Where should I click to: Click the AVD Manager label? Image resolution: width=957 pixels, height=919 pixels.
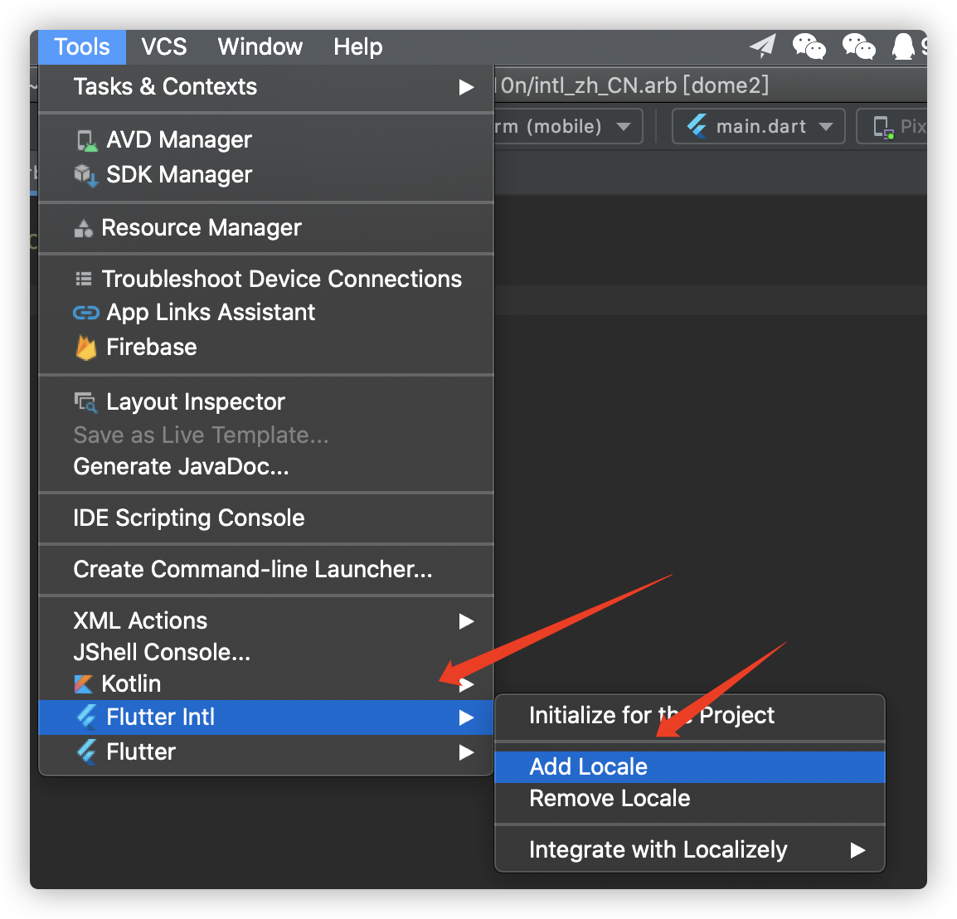click(x=179, y=140)
